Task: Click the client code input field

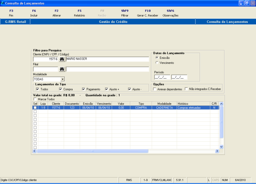Action: (46, 59)
